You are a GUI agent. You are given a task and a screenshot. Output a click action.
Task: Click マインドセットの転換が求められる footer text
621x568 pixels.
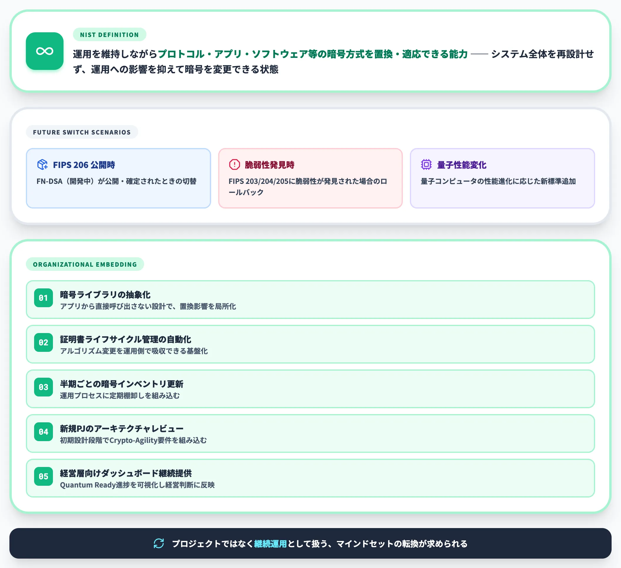(402, 544)
